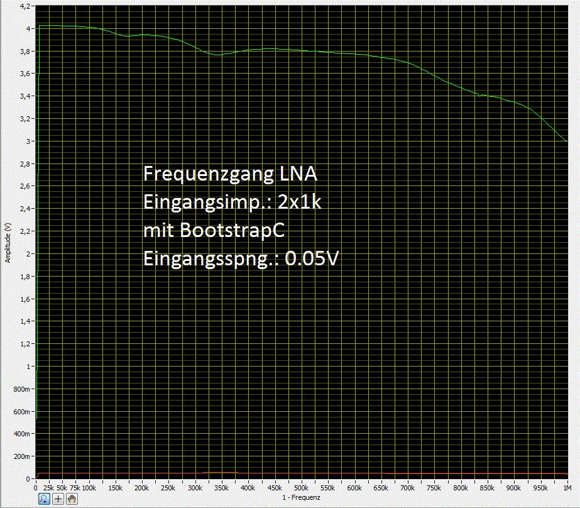
Task: Click the '750k' x-axis tick label
Action: [x=434, y=488]
